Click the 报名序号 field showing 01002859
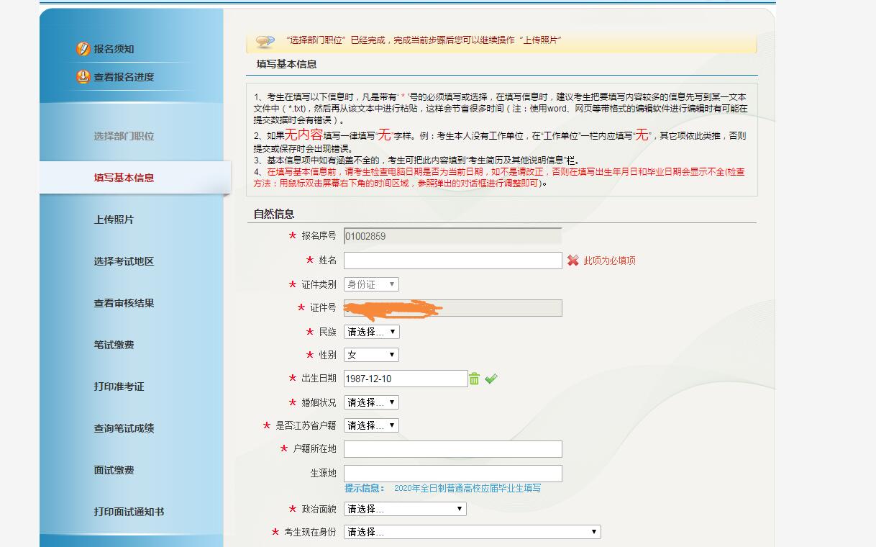This screenshot has width=876, height=547. (453, 236)
